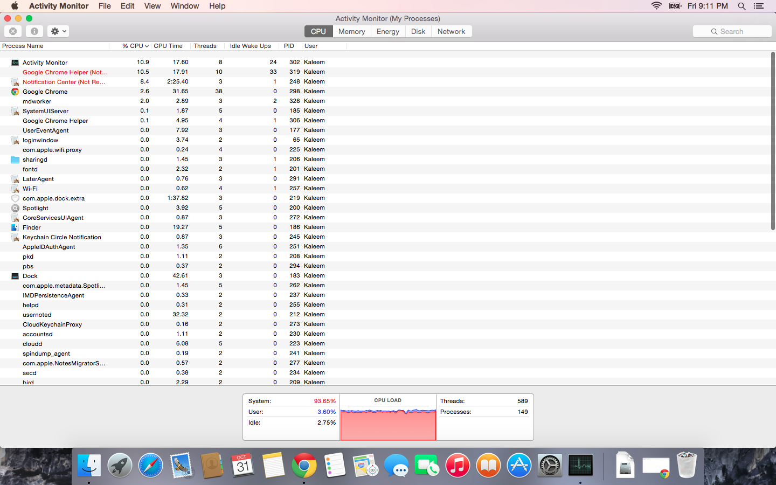Open the Edit menu
The width and height of the screenshot is (776, 485).
click(128, 6)
